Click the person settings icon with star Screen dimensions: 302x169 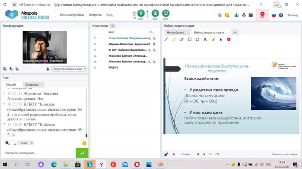tap(17, 69)
